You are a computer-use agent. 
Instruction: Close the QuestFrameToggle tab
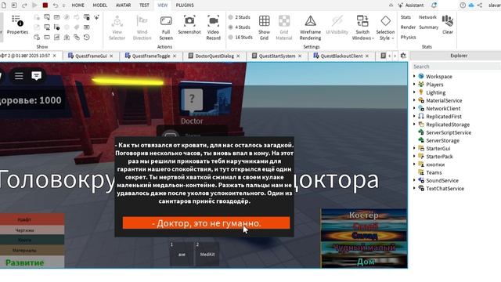coord(175,56)
